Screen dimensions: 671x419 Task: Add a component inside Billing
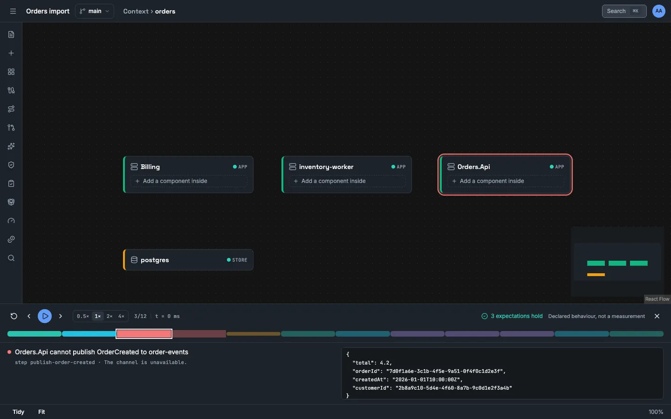point(189,181)
